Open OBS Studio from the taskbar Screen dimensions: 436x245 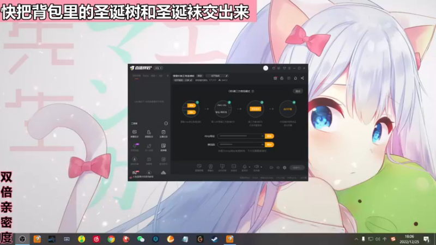[22, 239]
